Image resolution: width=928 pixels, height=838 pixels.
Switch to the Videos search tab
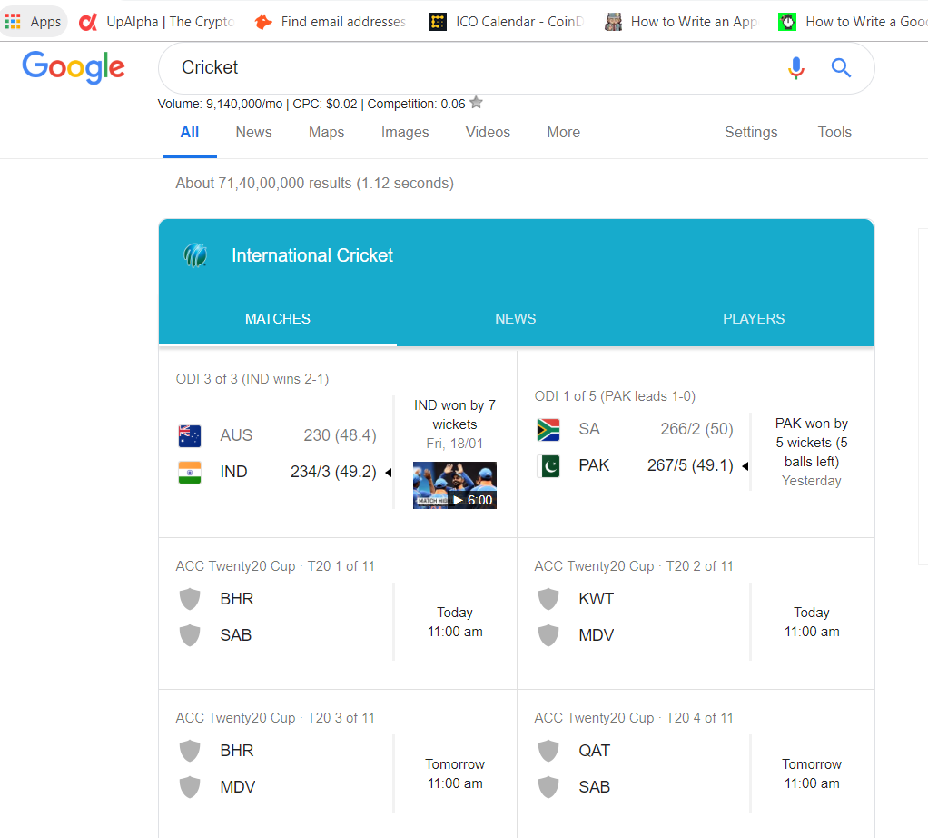pyautogui.click(x=488, y=133)
